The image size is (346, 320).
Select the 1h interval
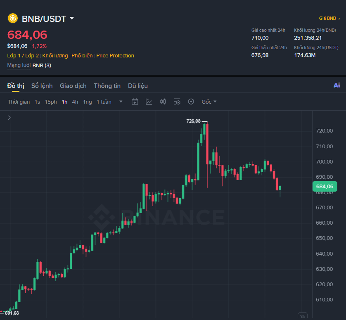point(64,102)
